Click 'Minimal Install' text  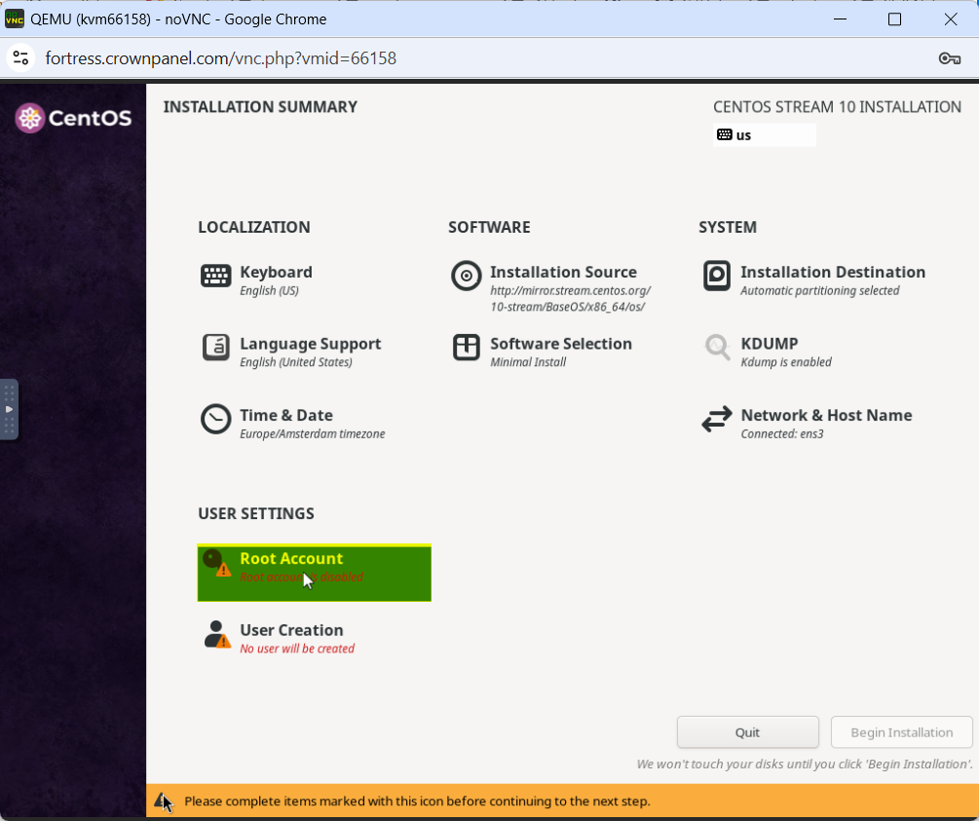pos(528,362)
